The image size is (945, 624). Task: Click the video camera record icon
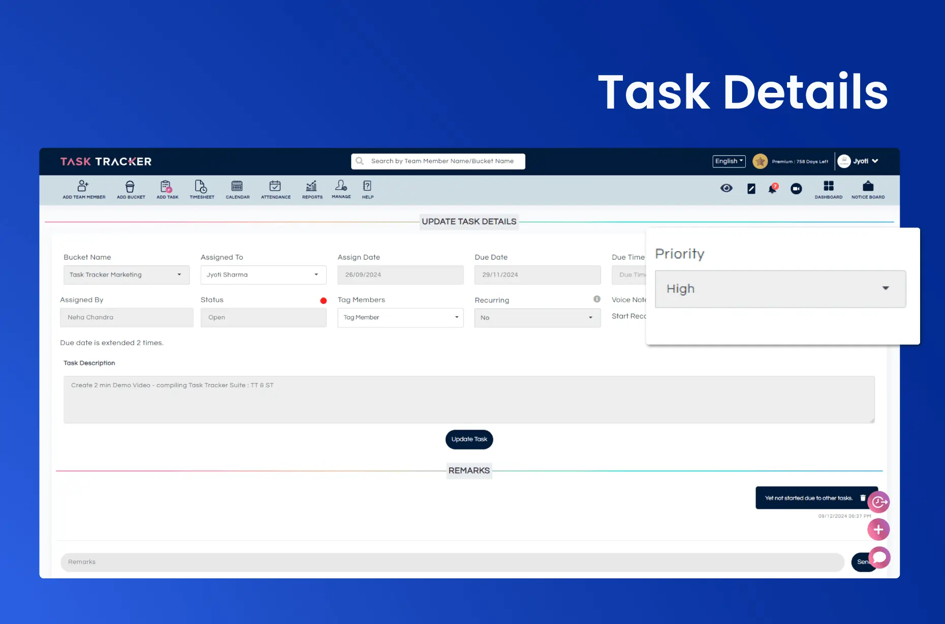coord(796,189)
